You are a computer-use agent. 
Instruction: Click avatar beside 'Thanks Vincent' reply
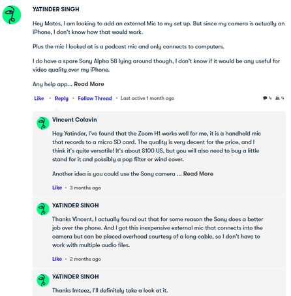43,209
